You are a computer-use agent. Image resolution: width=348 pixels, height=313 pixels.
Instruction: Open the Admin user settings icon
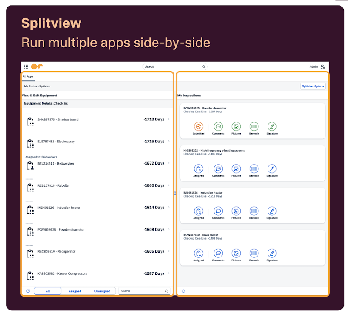[x=323, y=66]
